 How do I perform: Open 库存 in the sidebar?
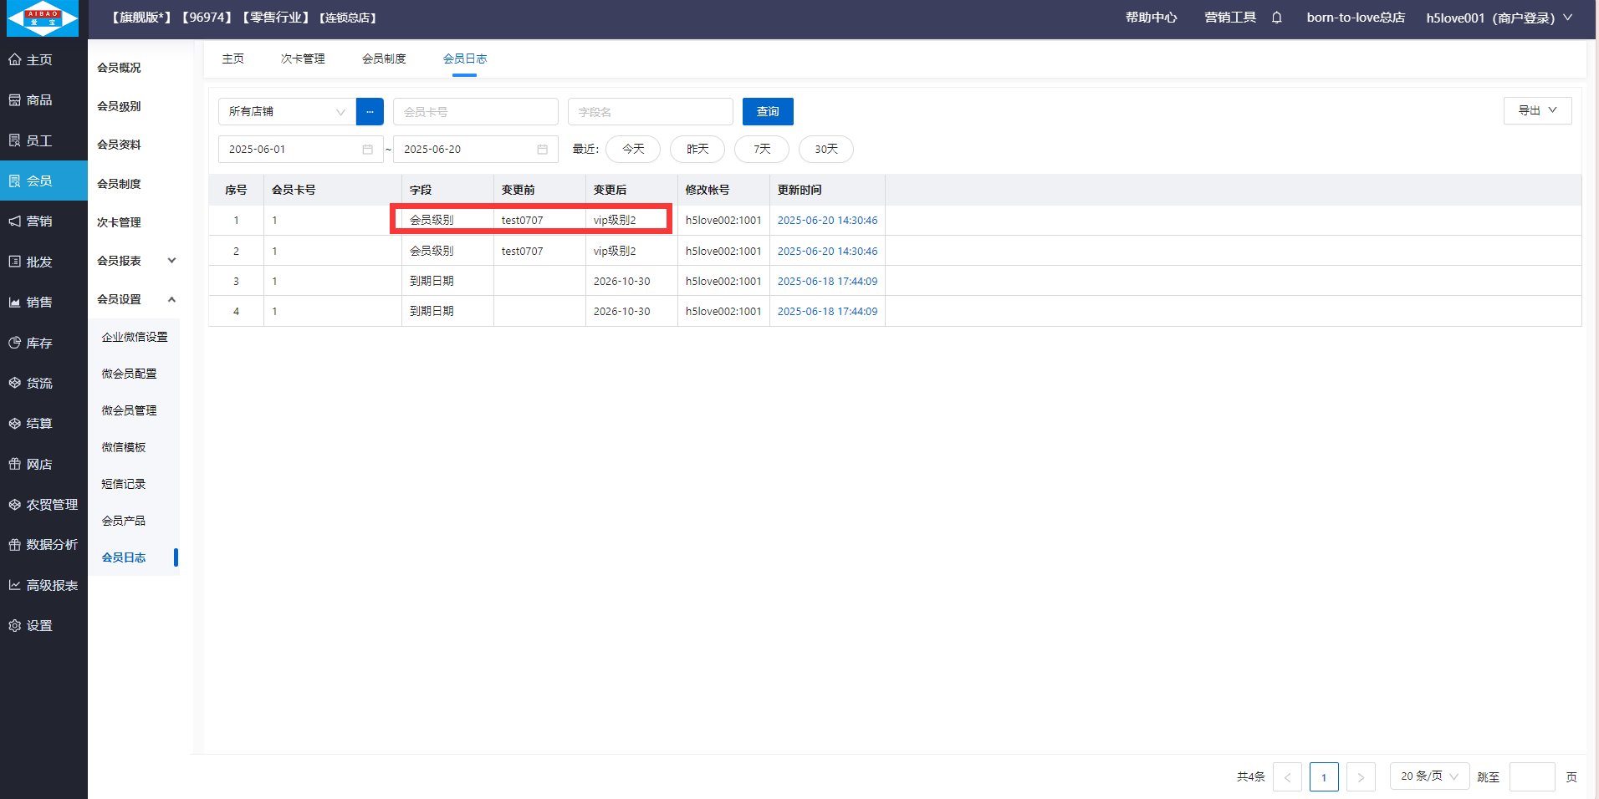[39, 343]
